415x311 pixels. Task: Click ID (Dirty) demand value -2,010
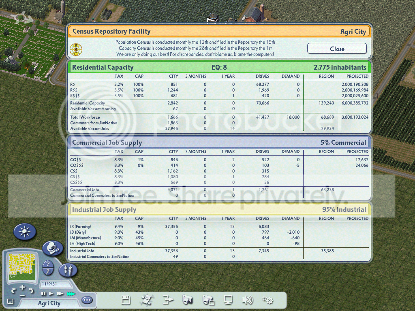pyautogui.click(x=293, y=232)
